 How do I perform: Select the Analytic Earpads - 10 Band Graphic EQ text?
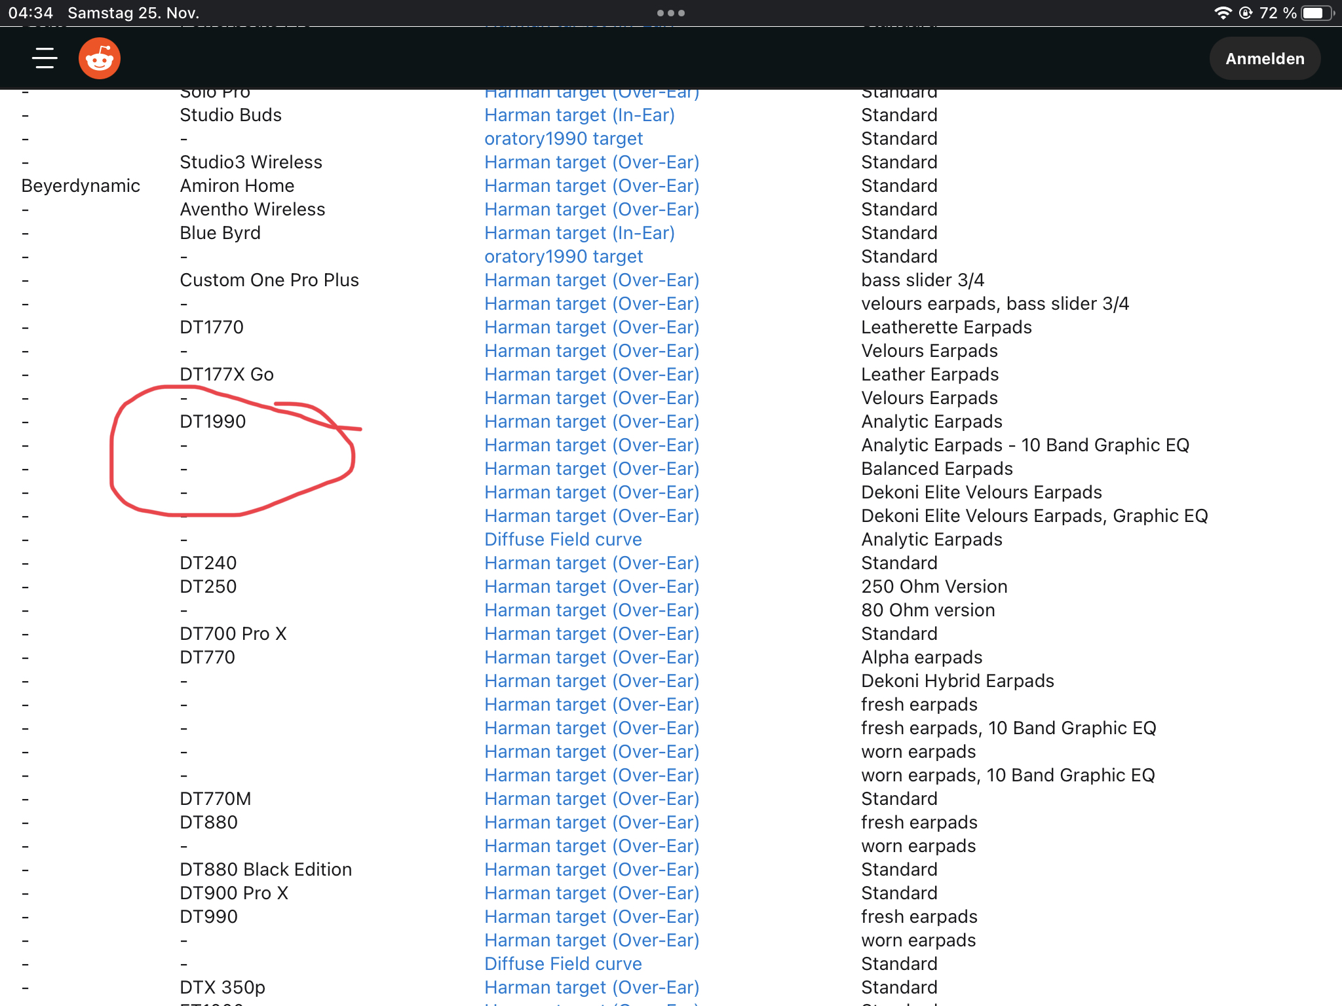tap(1026, 445)
